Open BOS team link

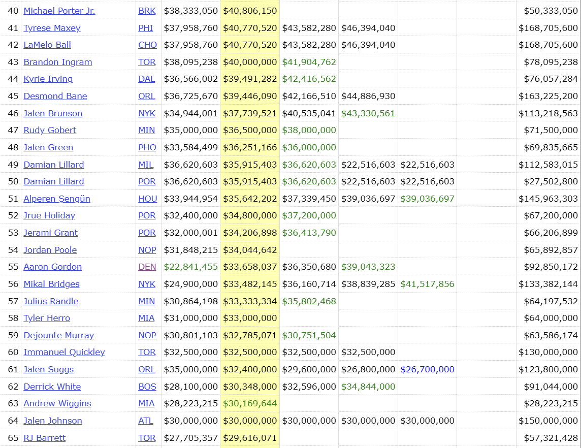coord(147,387)
